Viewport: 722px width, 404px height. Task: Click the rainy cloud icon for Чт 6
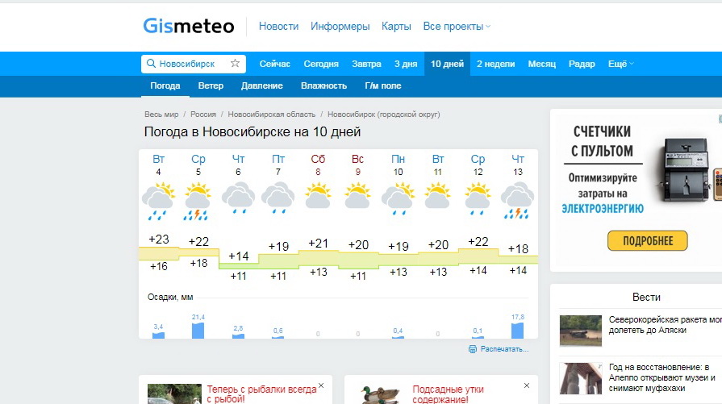[x=238, y=198]
